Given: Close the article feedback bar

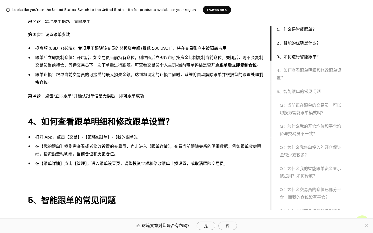Looking at the screenshot, I should pyautogui.click(x=366, y=225).
